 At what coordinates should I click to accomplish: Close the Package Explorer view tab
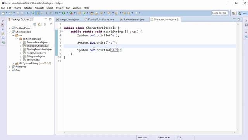31,19
